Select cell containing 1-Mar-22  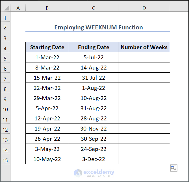pos(47,57)
